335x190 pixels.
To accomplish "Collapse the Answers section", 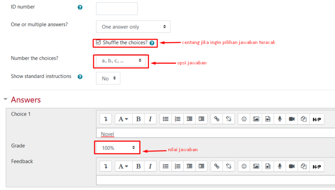I will pos(5,99).
